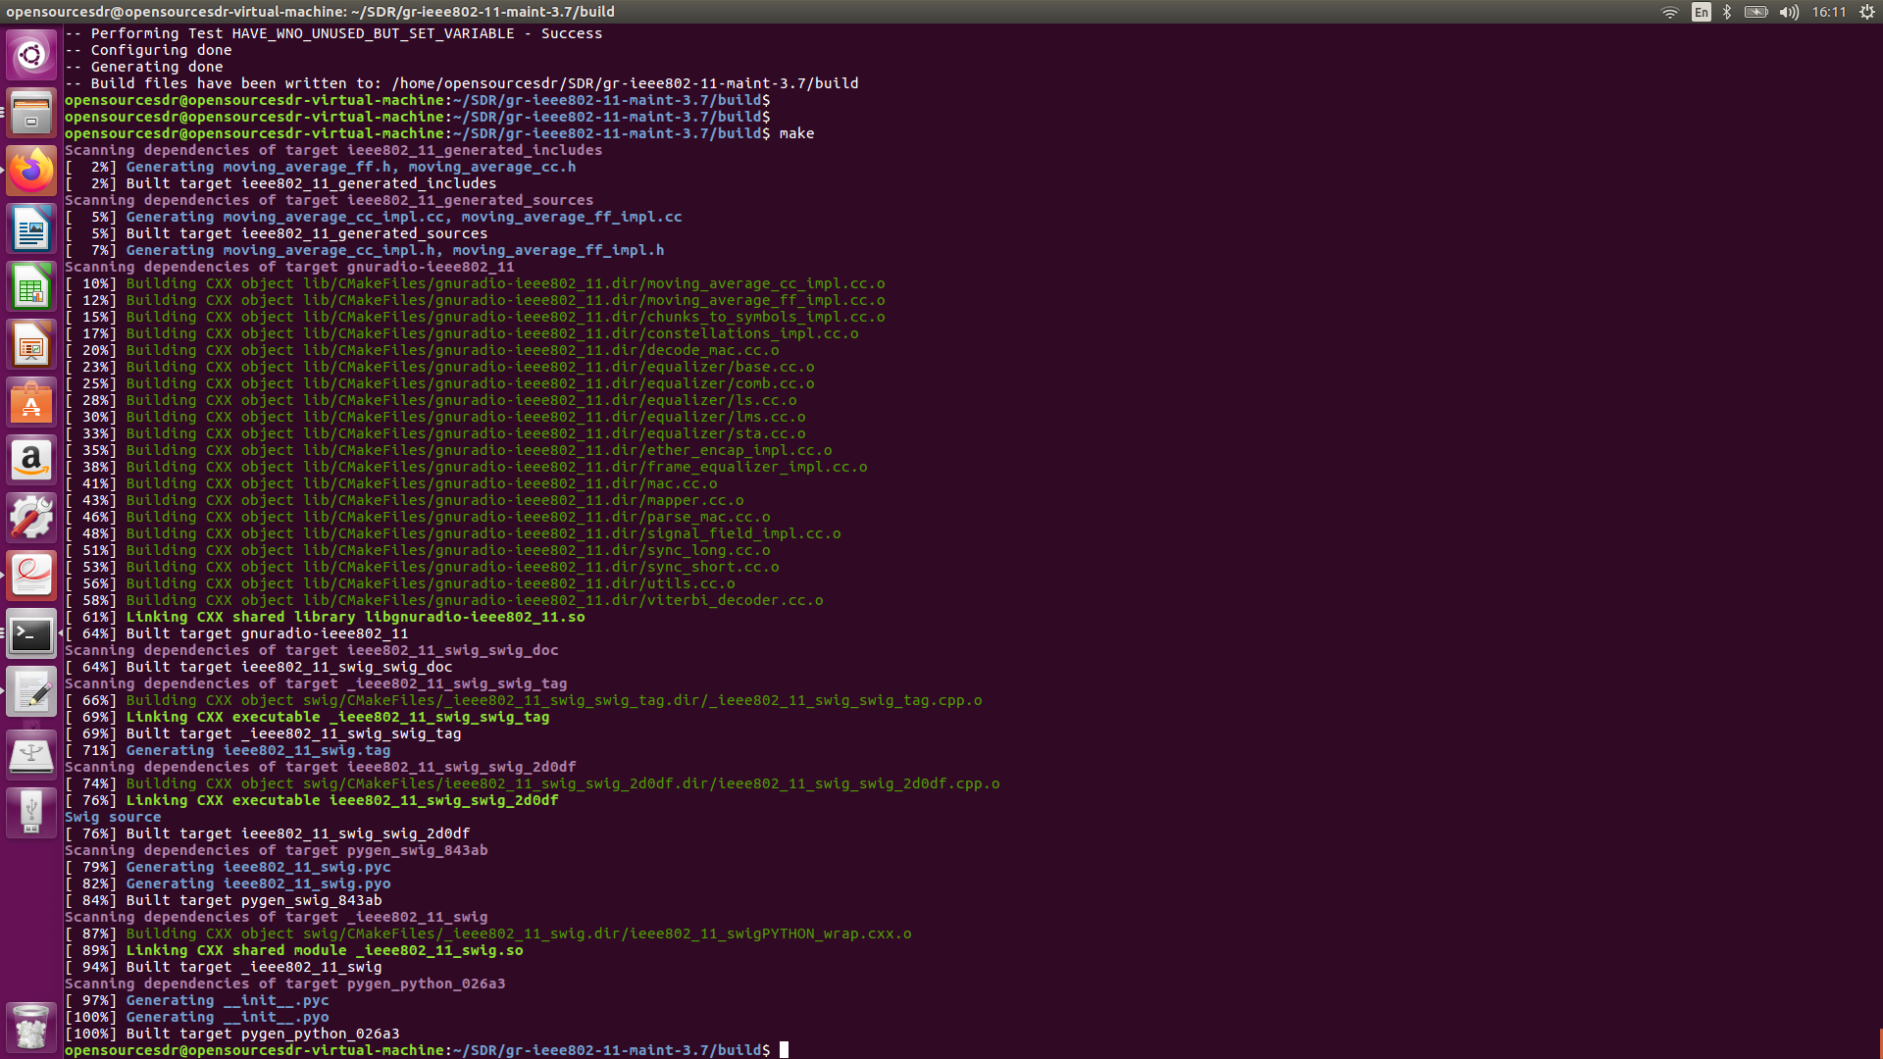Open the System Settings wrench icon
The width and height of the screenshot is (1883, 1059).
point(31,518)
